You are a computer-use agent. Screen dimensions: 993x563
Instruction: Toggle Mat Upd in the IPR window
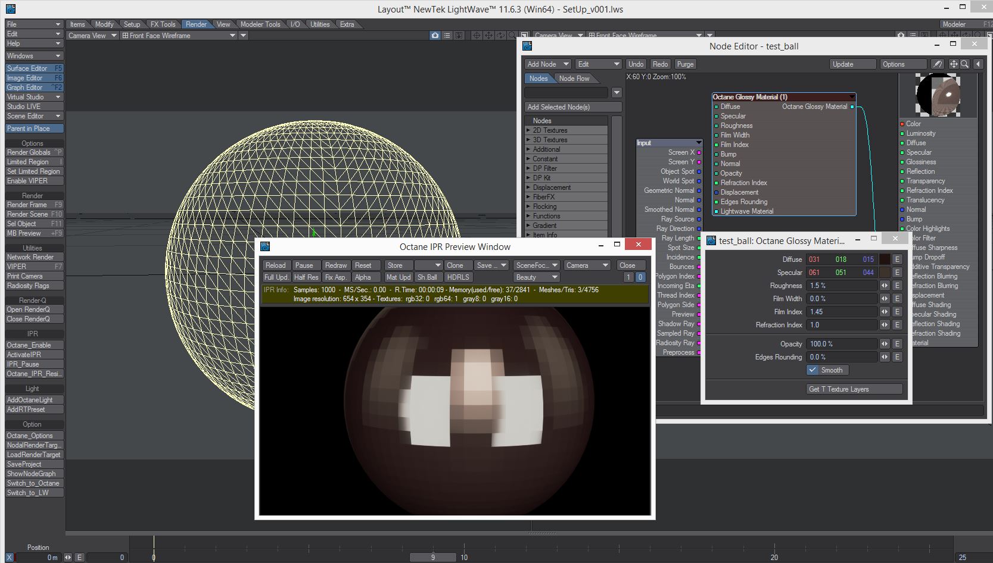point(399,277)
